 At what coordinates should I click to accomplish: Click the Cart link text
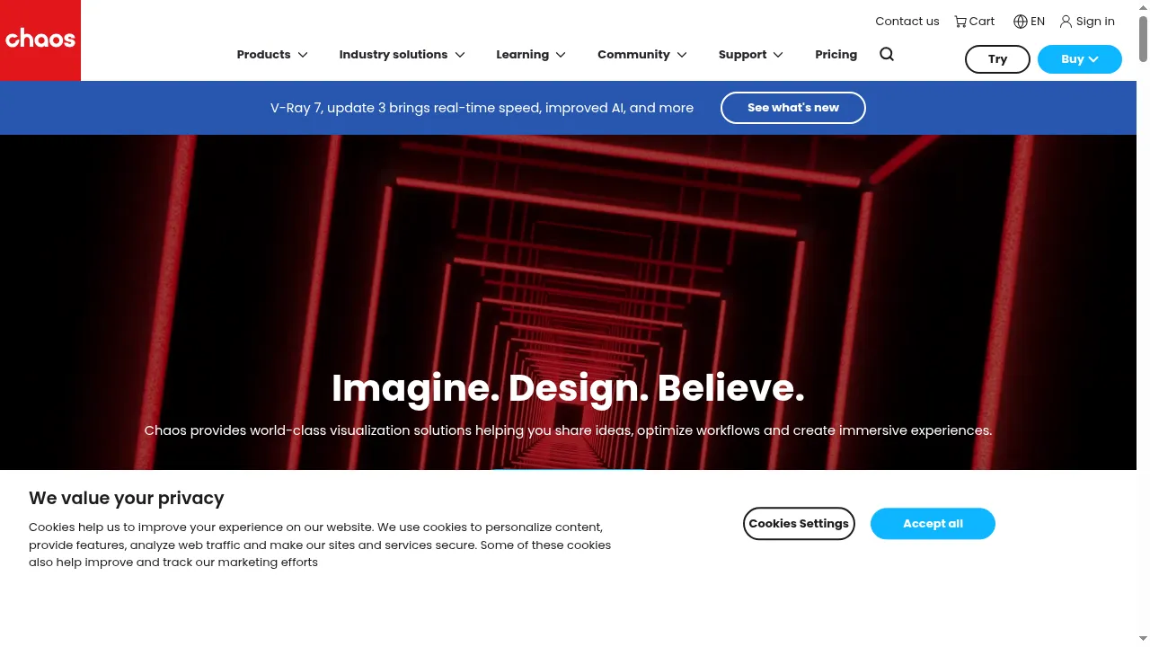tap(982, 22)
